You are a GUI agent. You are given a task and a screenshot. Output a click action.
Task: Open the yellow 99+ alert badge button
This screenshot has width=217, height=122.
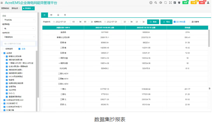pyautogui.click(x=193, y=3)
